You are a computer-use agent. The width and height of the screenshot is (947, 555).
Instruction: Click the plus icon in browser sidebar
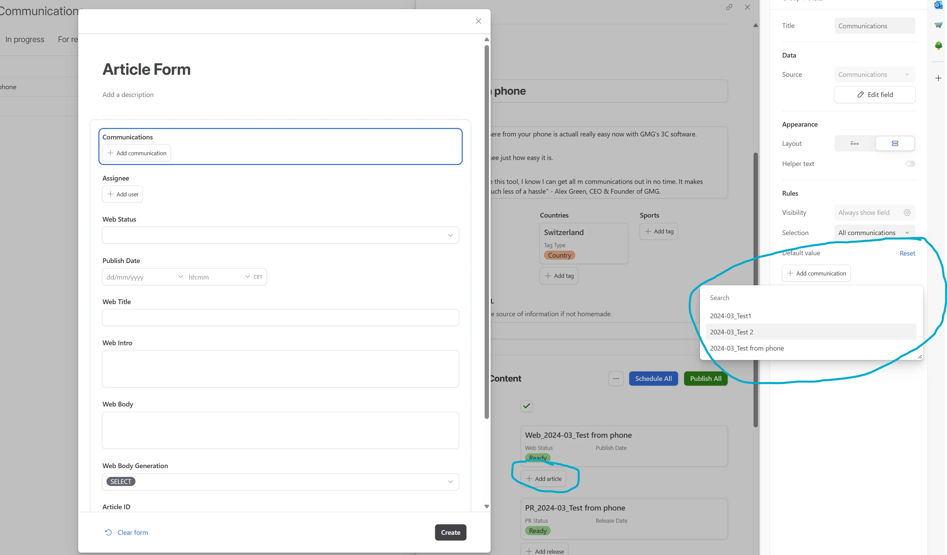(x=938, y=78)
